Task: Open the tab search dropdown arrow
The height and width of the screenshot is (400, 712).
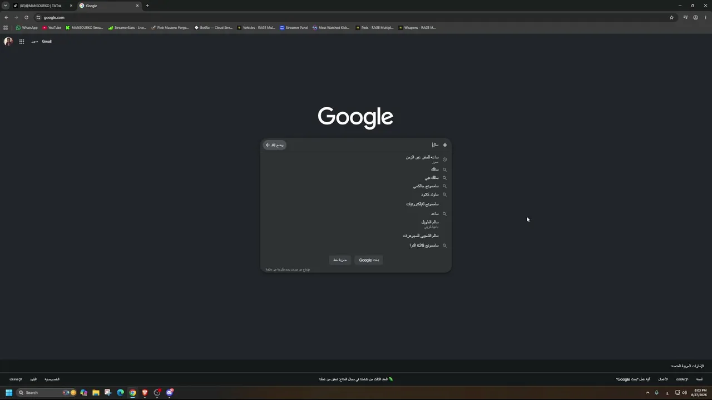Action: tap(6, 6)
